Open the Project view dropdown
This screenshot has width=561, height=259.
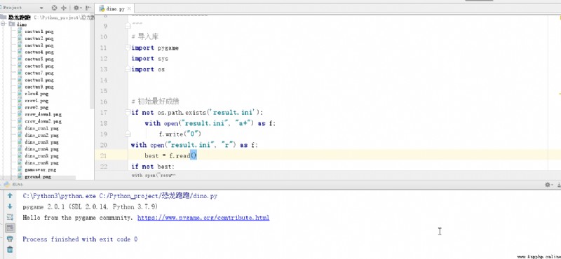point(42,8)
